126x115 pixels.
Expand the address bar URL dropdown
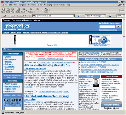[74, 16]
